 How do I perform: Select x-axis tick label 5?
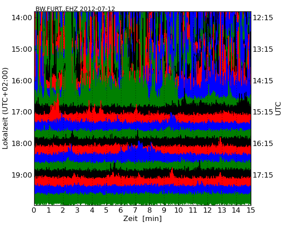(107, 210)
